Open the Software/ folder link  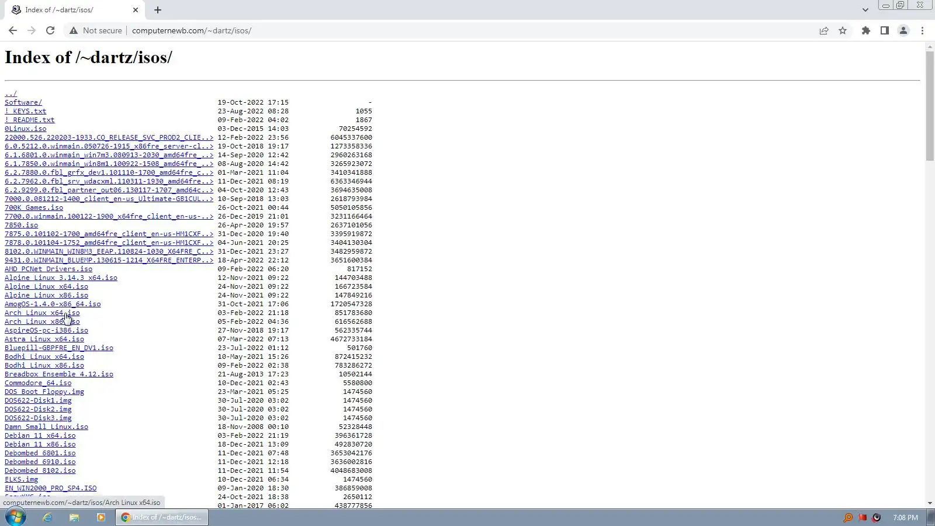(23, 102)
